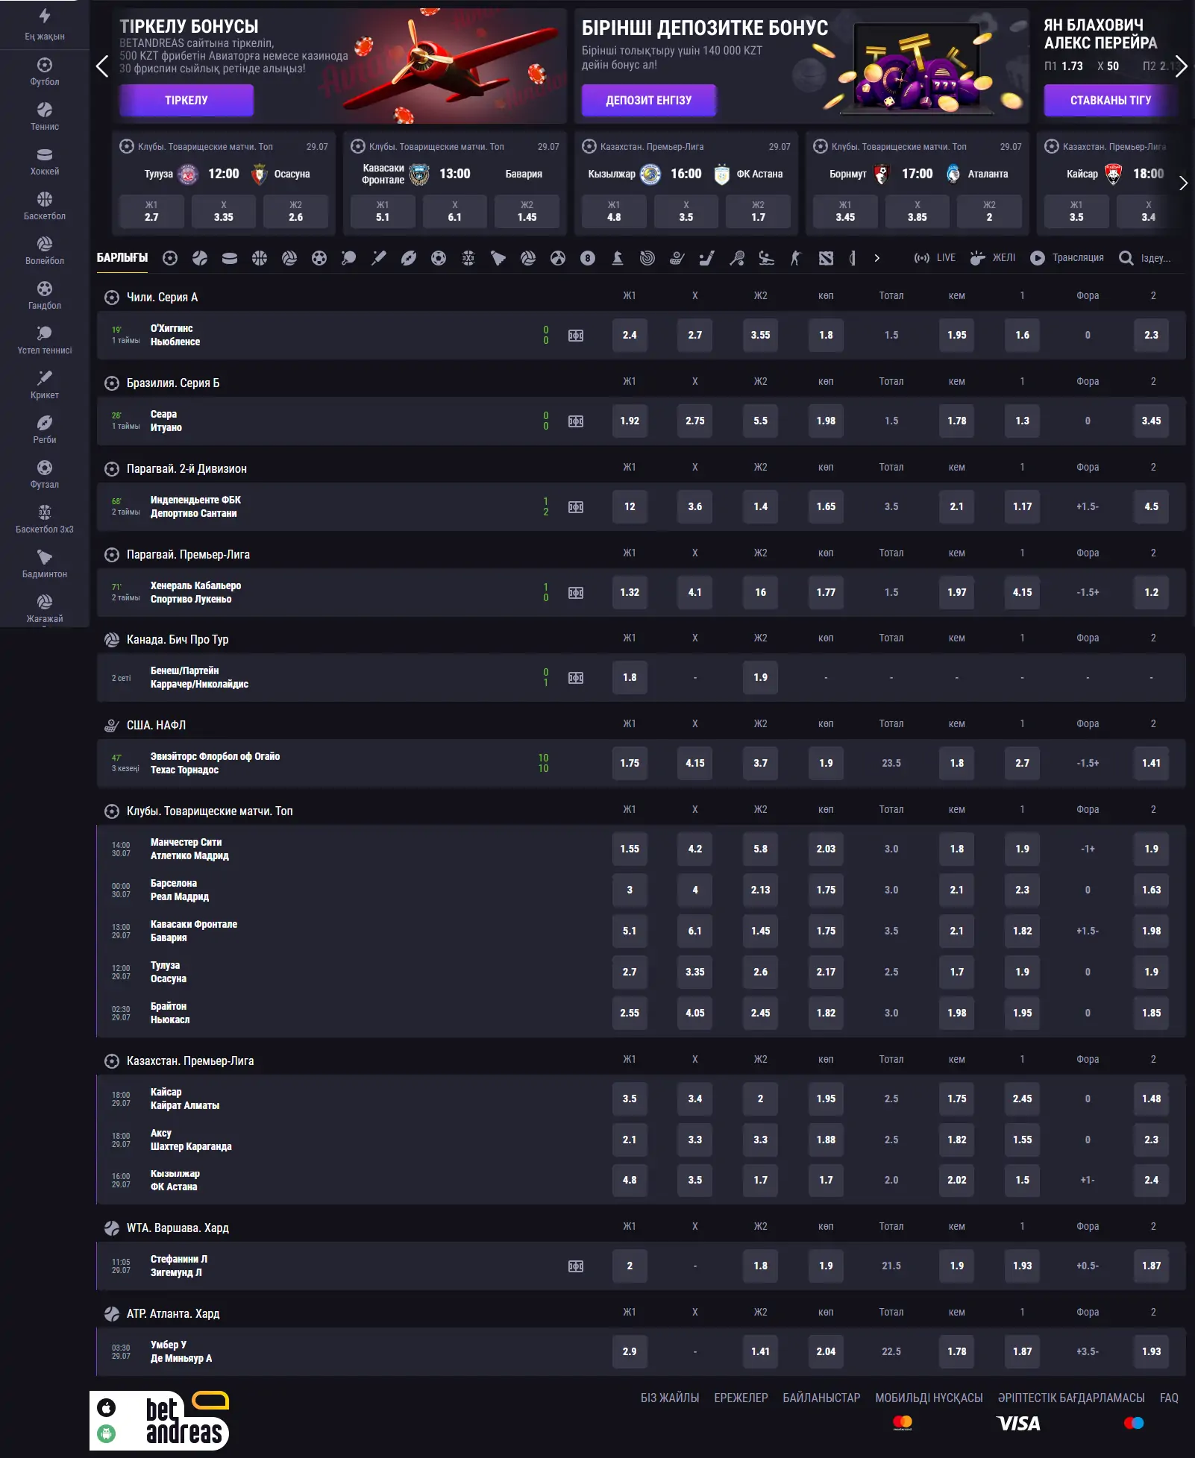The height and width of the screenshot is (1458, 1195).
Task: Click the СТАВКАНЫ ТІГУ button
Action: 1111,101
